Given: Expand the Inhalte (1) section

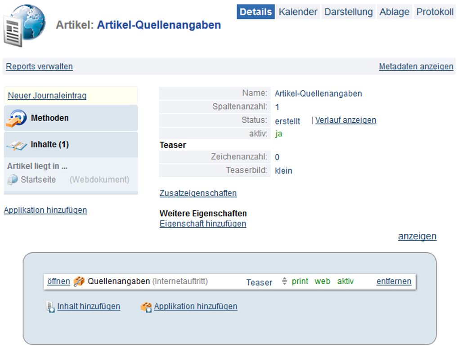Looking at the screenshot, I should pos(49,145).
